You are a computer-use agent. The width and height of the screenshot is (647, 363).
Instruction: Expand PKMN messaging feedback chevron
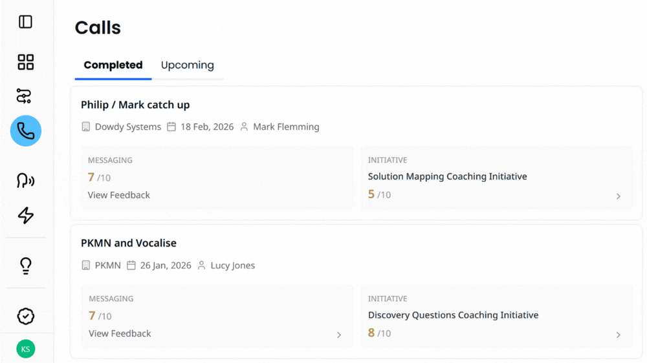point(339,335)
